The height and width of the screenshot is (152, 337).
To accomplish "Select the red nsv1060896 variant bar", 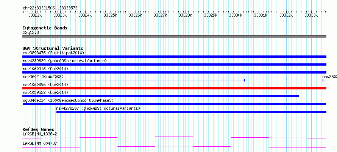I will 174,88.
